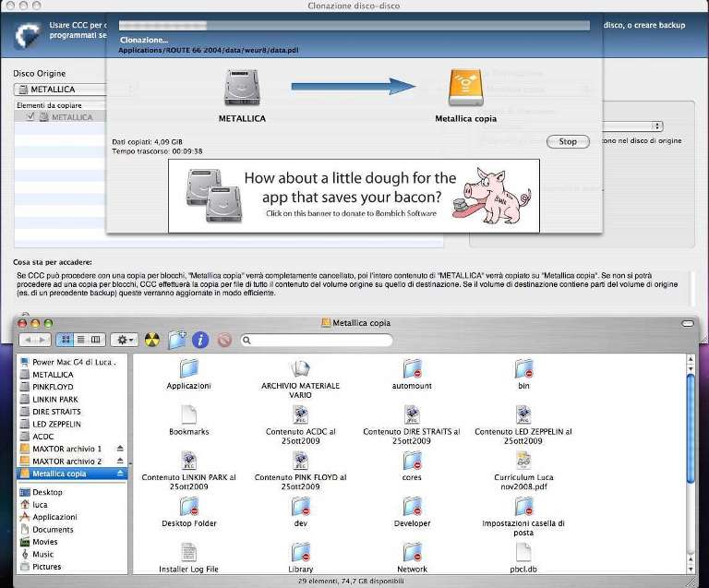Select the Applicazioni folder icon

tap(188, 369)
